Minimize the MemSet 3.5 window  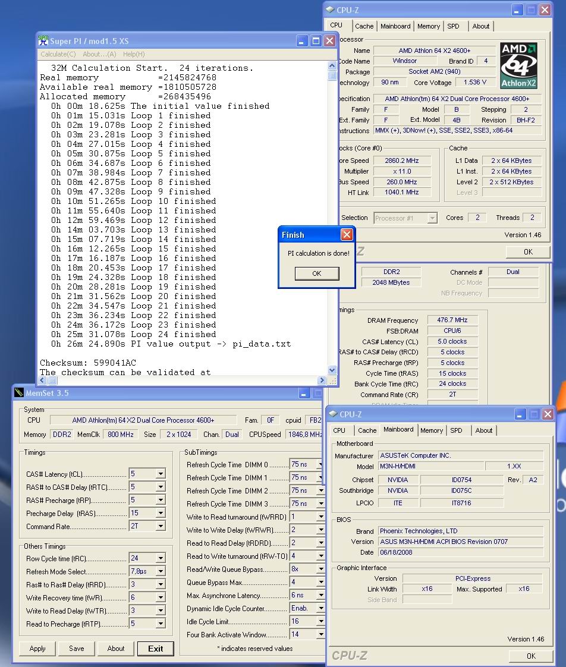304,393
